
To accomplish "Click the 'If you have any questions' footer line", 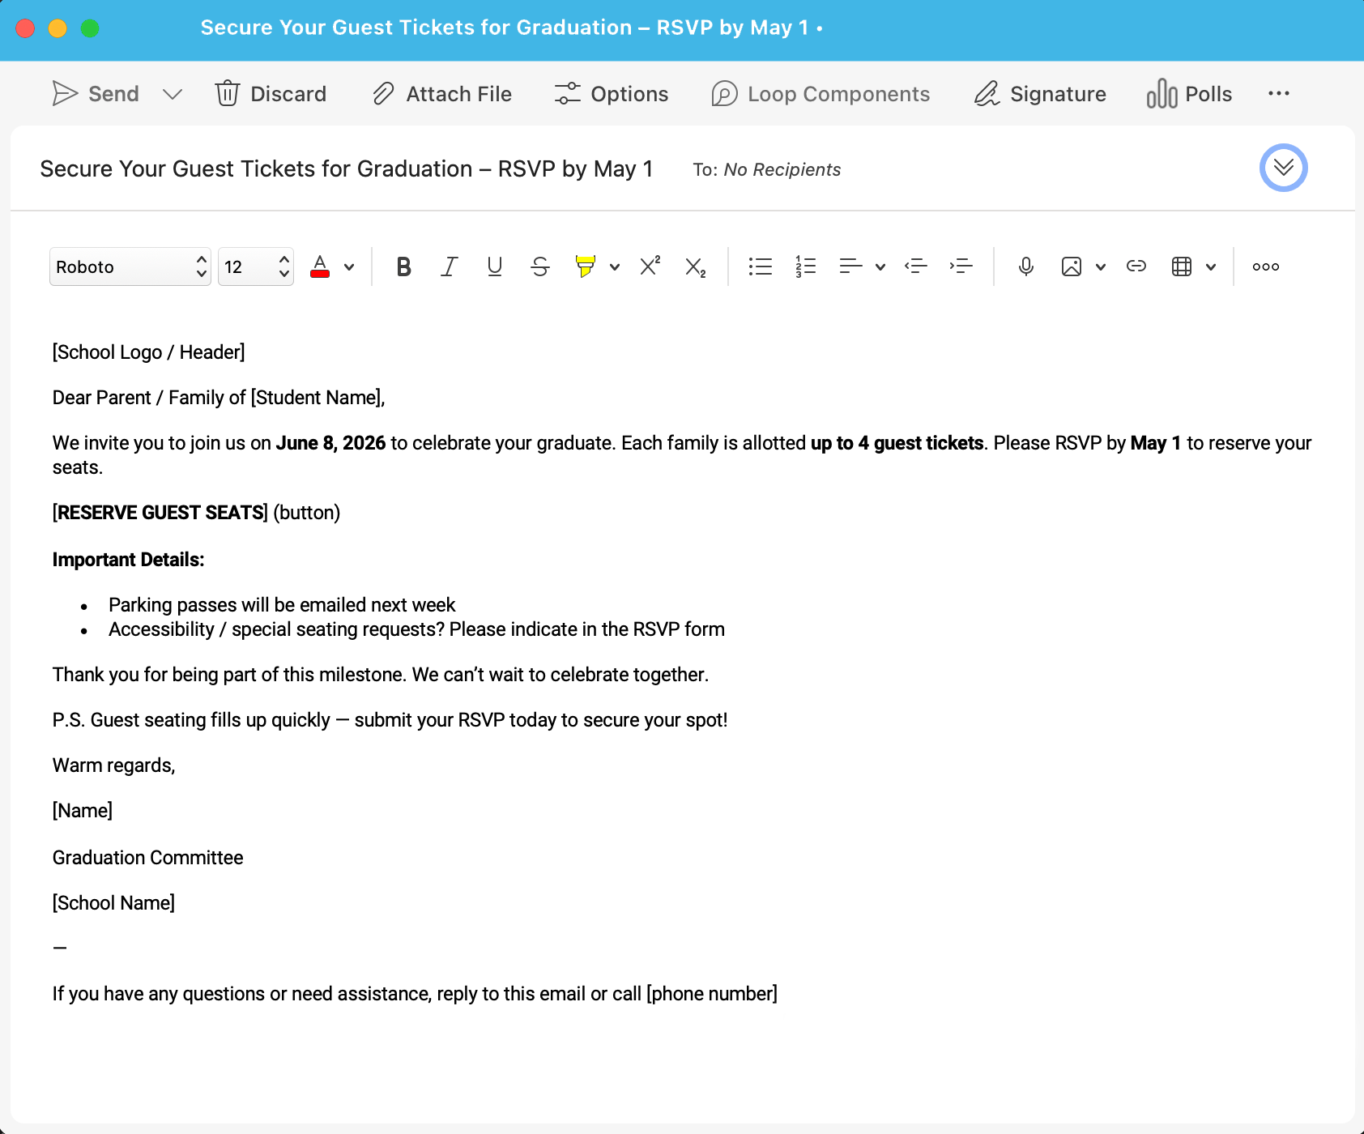I will click(415, 994).
